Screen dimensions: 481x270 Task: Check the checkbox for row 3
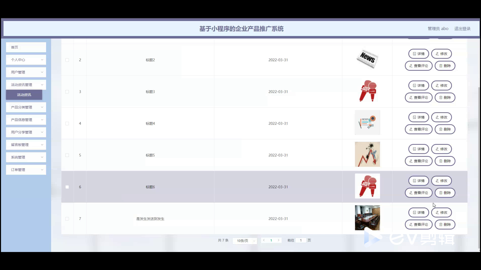tap(67, 92)
